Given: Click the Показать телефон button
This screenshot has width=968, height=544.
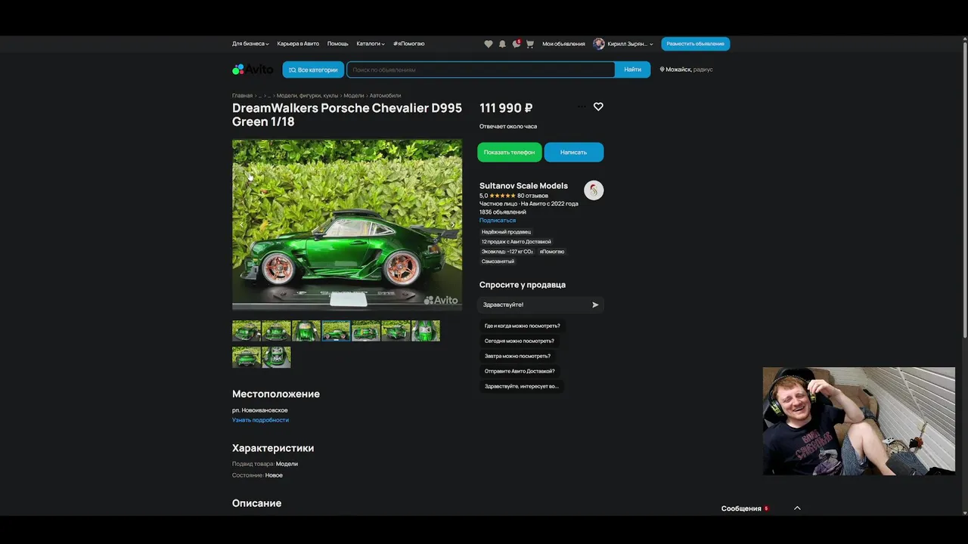Looking at the screenshot, I should [509, 152].
